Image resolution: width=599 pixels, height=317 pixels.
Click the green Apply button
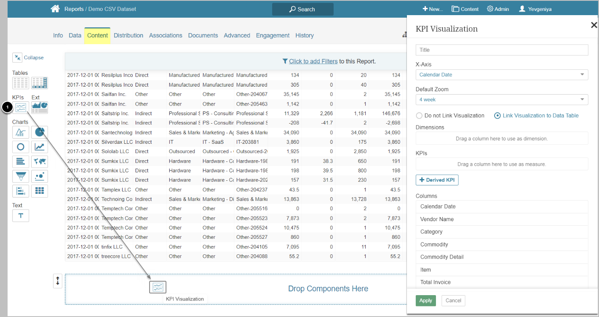(x=425, y=301)
